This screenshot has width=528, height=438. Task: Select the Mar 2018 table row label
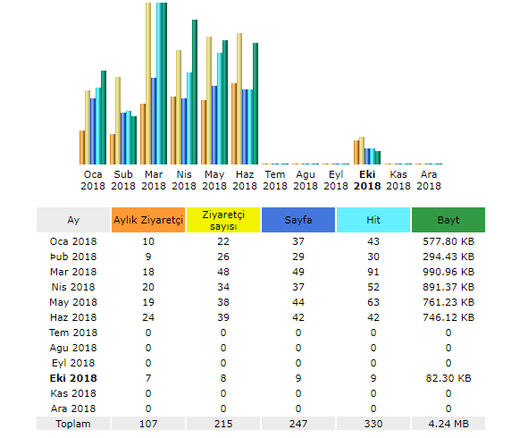(x=73, y=272)
